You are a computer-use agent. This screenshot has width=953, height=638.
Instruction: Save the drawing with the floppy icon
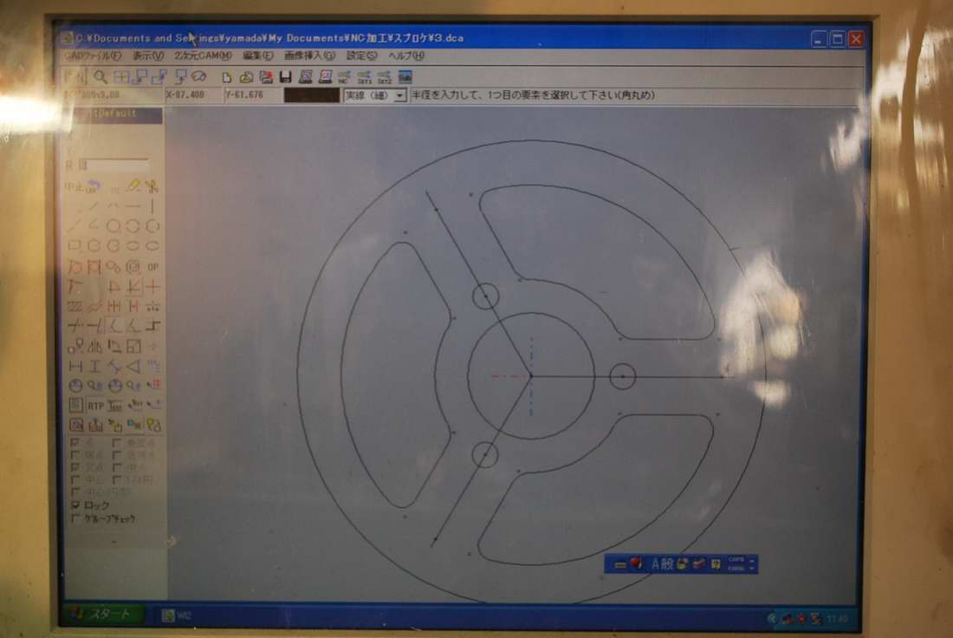coord(286,77)
